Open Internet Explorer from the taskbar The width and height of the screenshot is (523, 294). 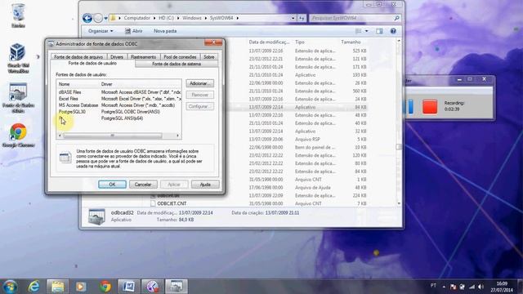[34, 287]
